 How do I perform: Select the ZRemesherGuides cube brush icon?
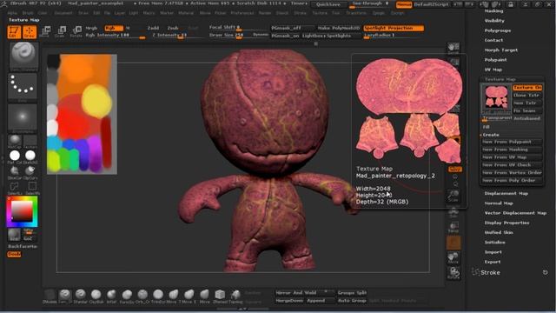220,296
